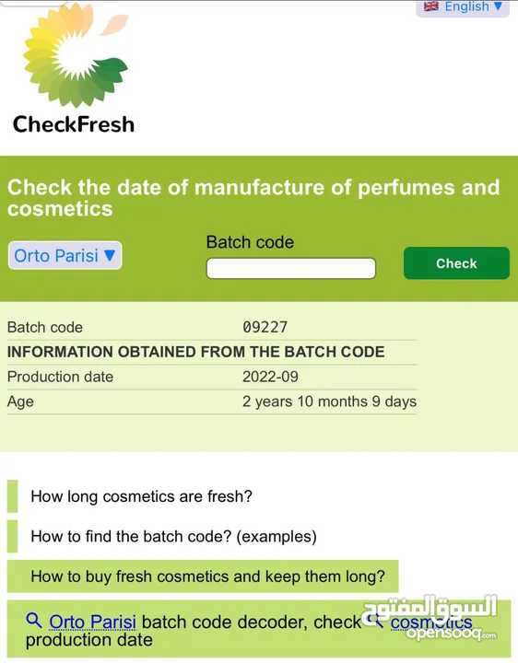Image resolution: width=518 pixels, height=663 pixels.
Task: Open the Orto Parisi brand dropdown
Action: tap(65, 255)
